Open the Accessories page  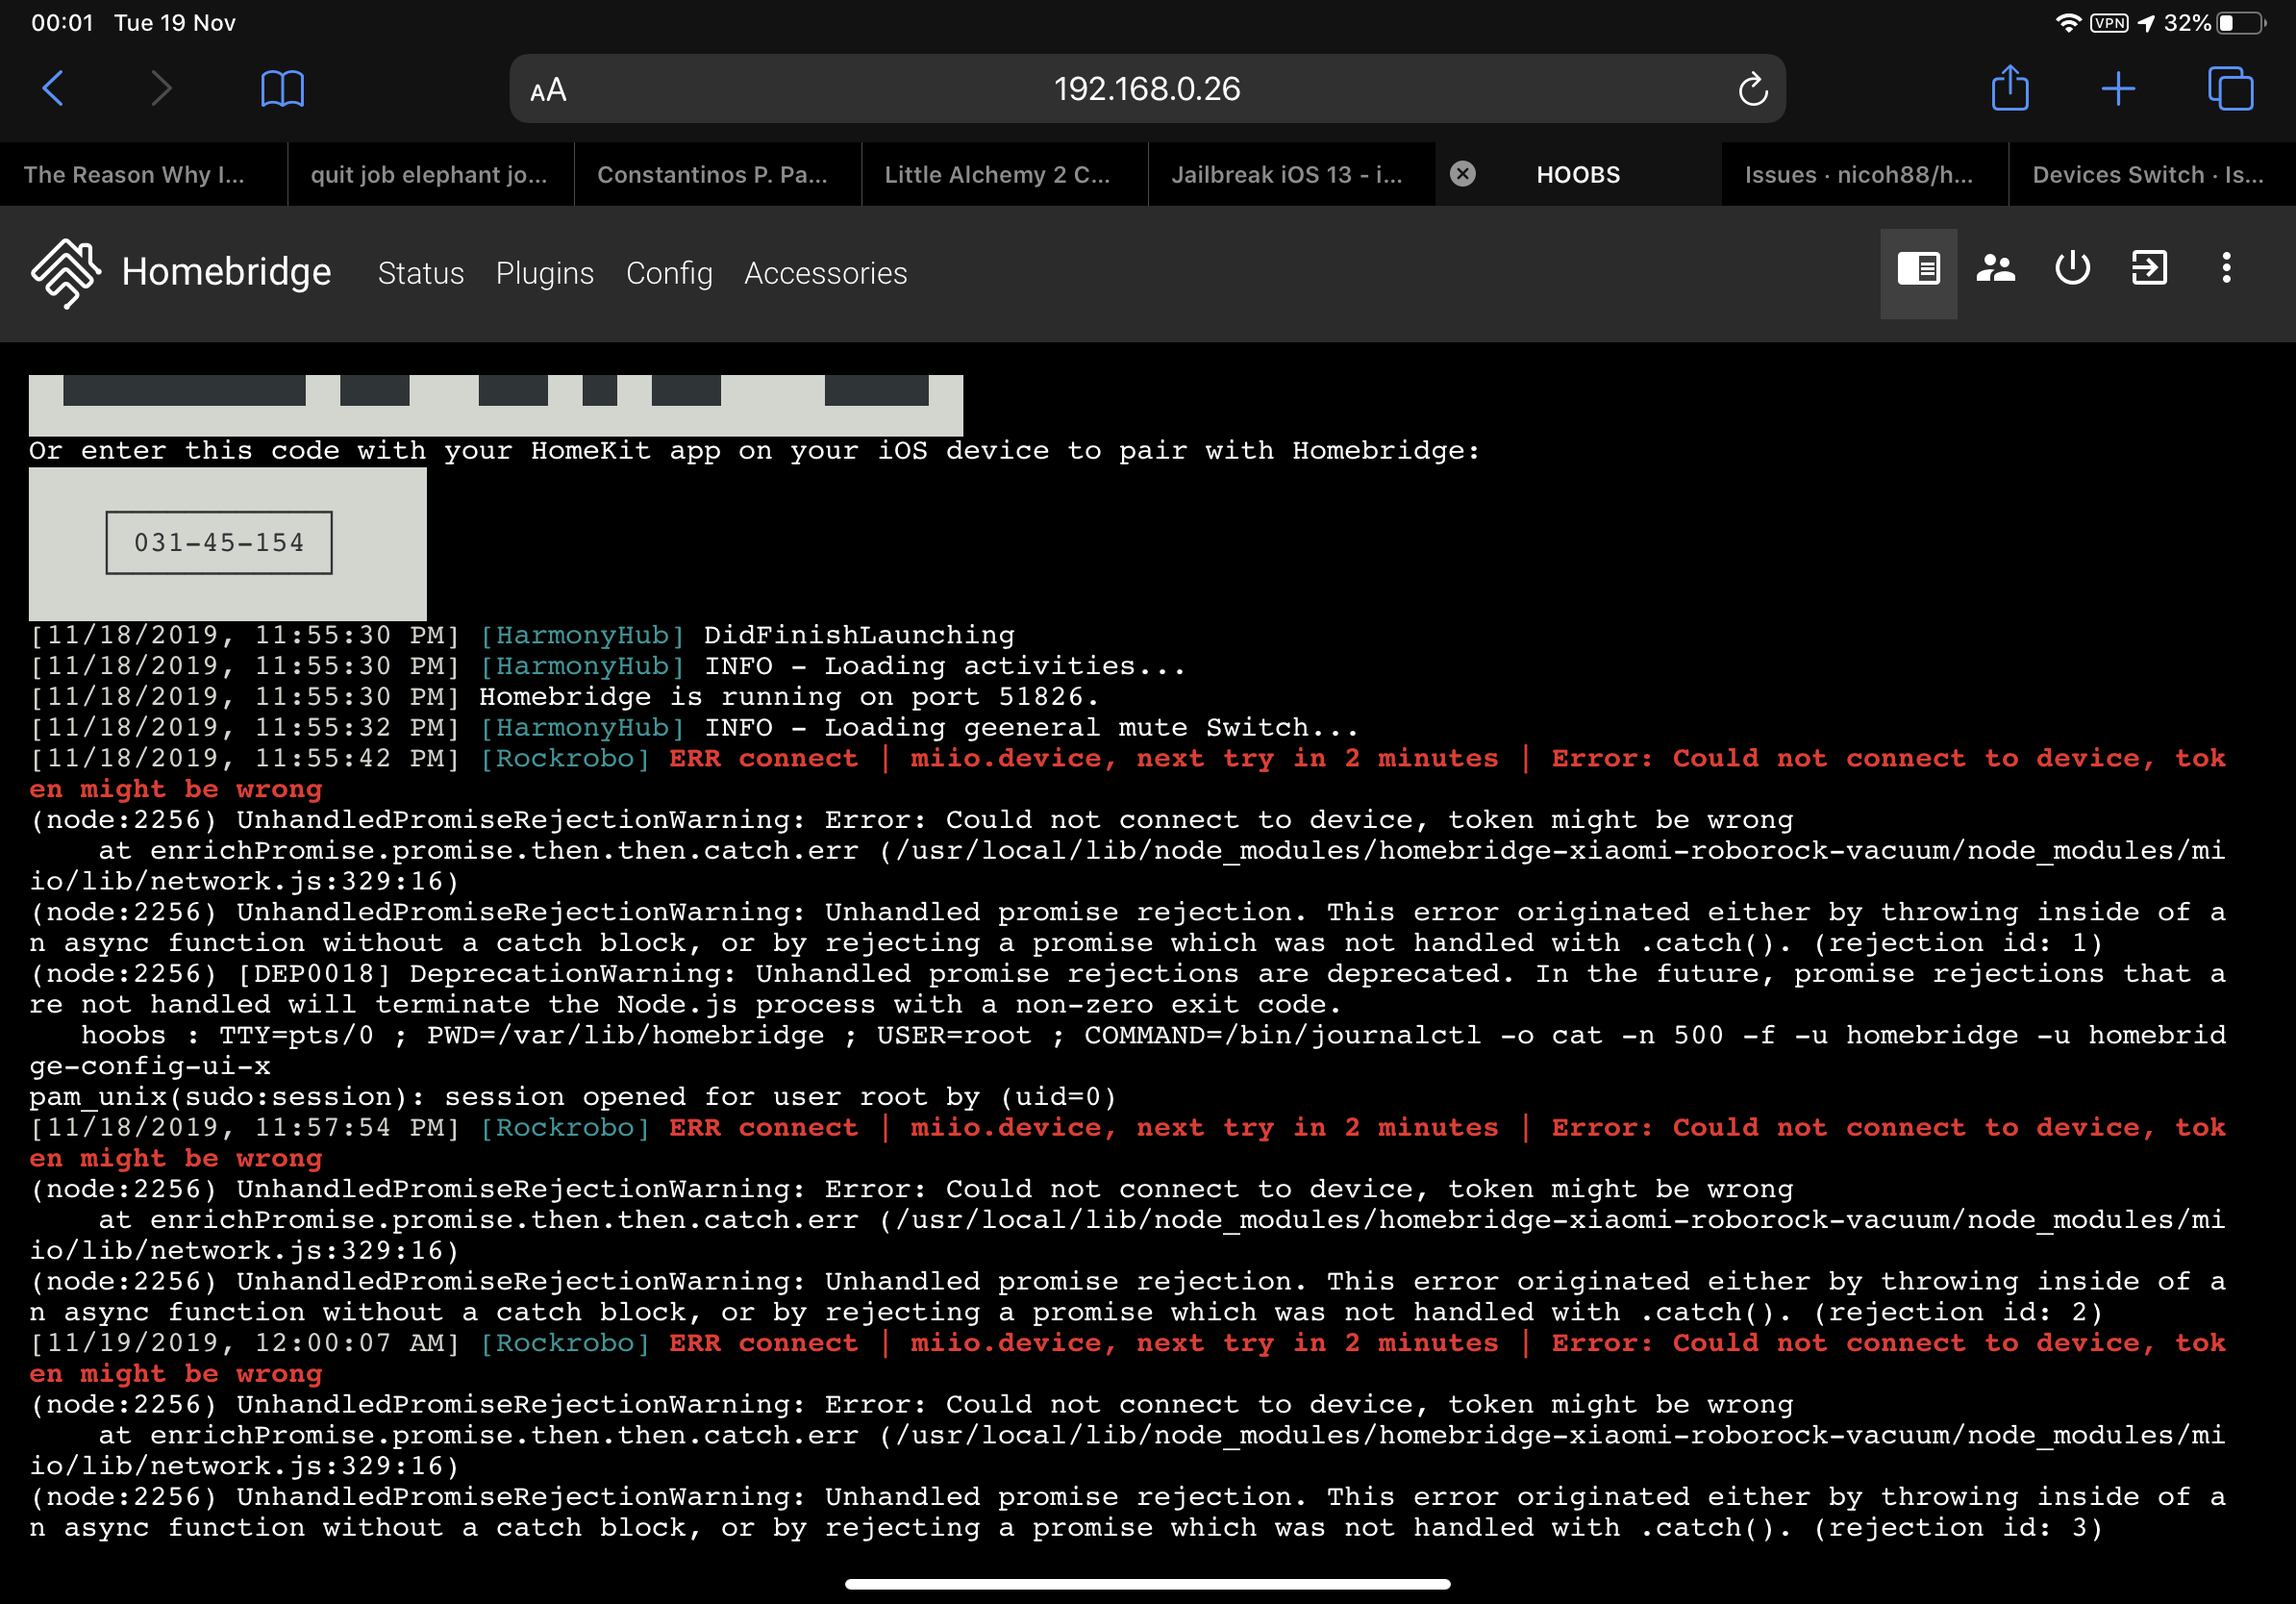(825, 273)
